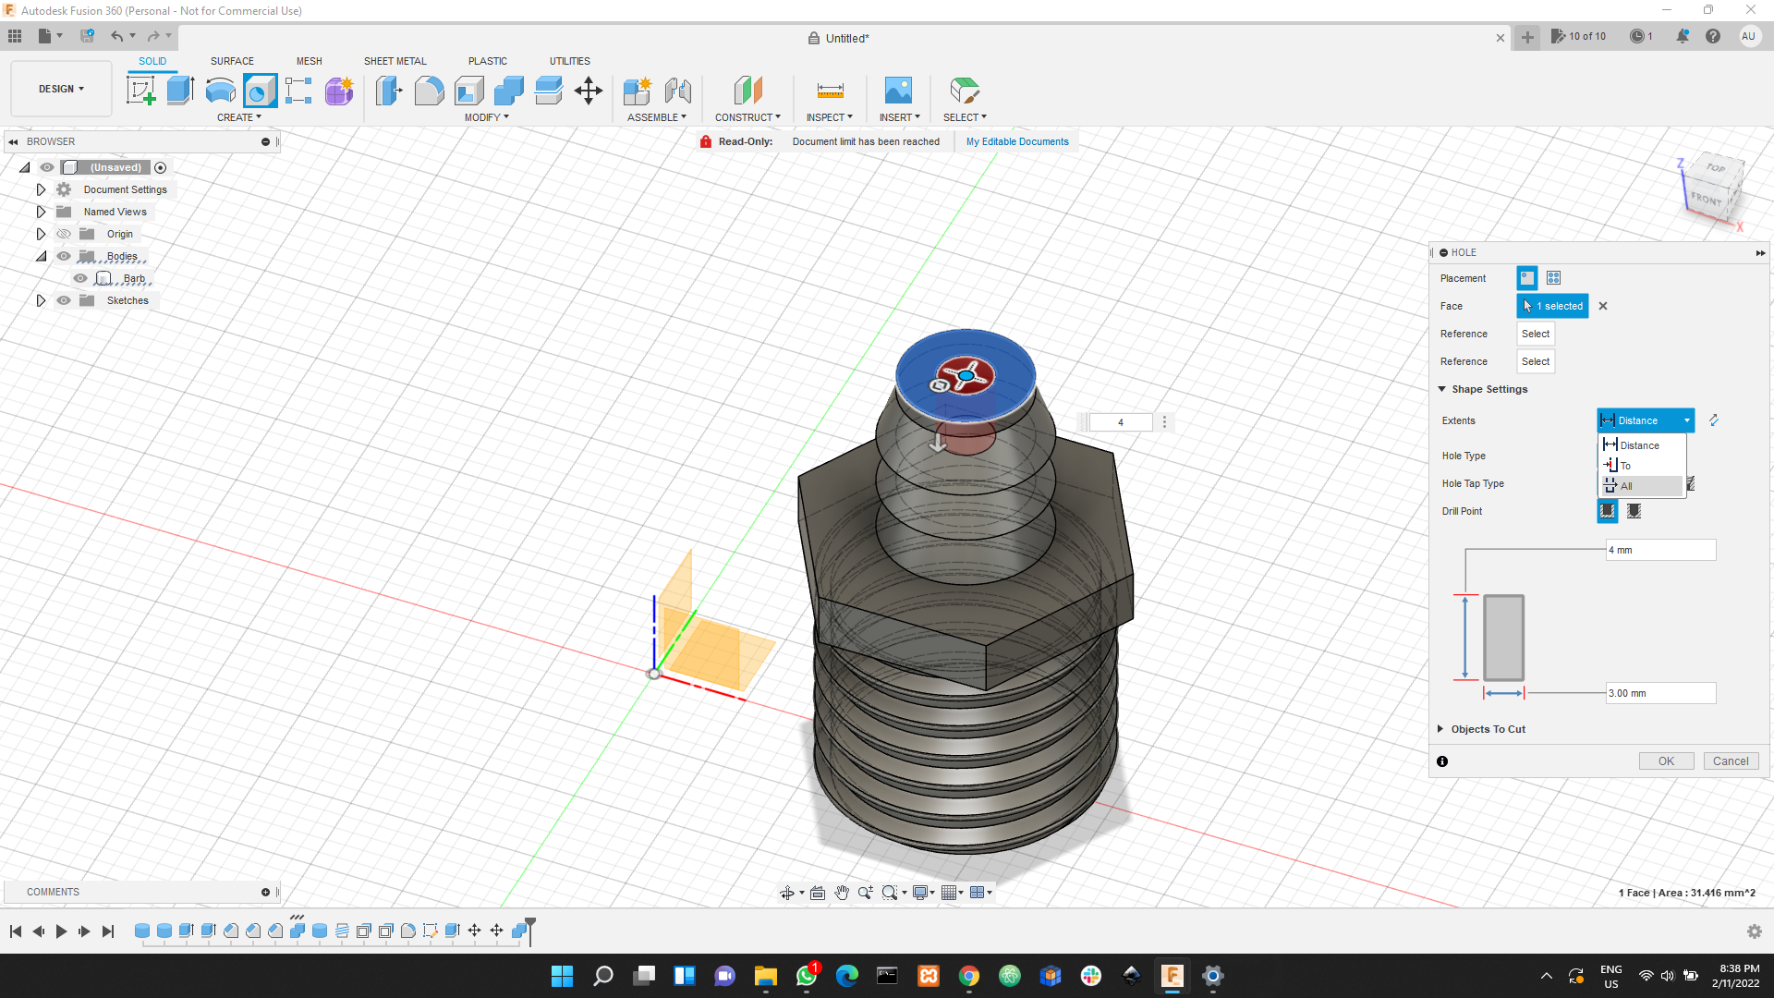Hide the Barb body
The image size is (1774, 998).
(79, 278)
